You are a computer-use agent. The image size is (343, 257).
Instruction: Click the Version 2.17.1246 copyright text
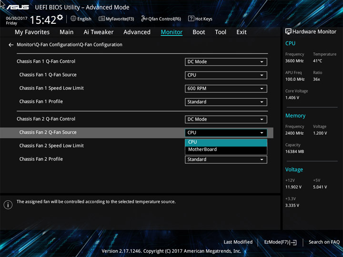[x=171, y=251]
